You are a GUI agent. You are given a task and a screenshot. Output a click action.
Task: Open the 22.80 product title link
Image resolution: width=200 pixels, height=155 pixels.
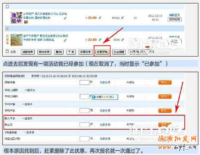pos(45,38)
